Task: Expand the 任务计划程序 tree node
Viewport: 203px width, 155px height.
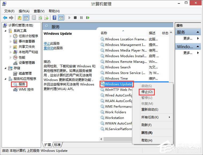Action: pos(11,36)
